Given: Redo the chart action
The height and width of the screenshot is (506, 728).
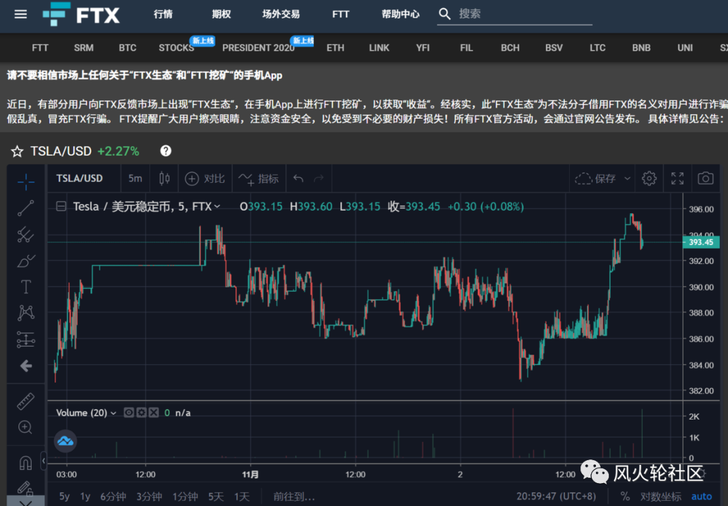Looking at the screenshot, I should pyautogui.click(x=318, y=178).
